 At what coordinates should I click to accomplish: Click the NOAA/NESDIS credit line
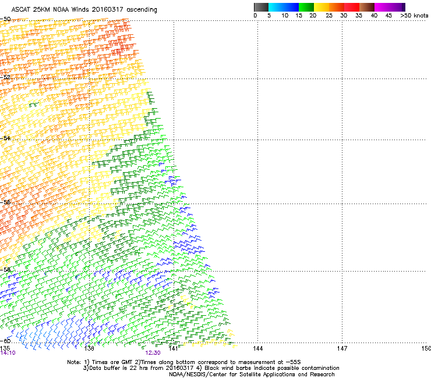[x=252, y=375]
